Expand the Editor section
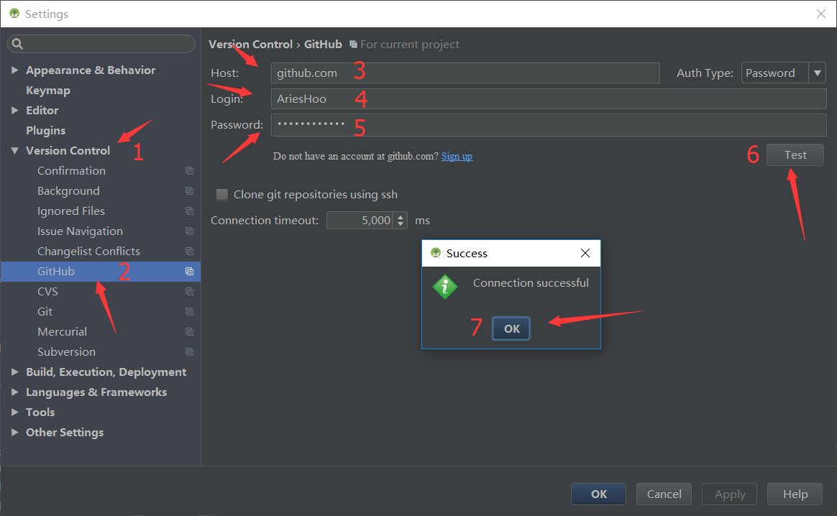 [15, 111]
